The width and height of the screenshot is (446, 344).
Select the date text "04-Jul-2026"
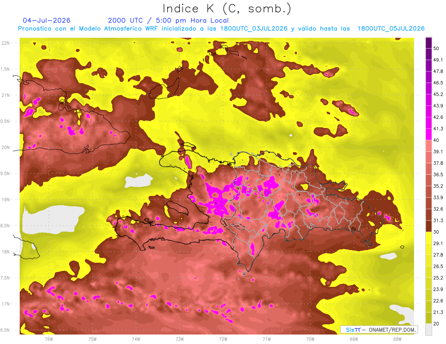[47, 20]
